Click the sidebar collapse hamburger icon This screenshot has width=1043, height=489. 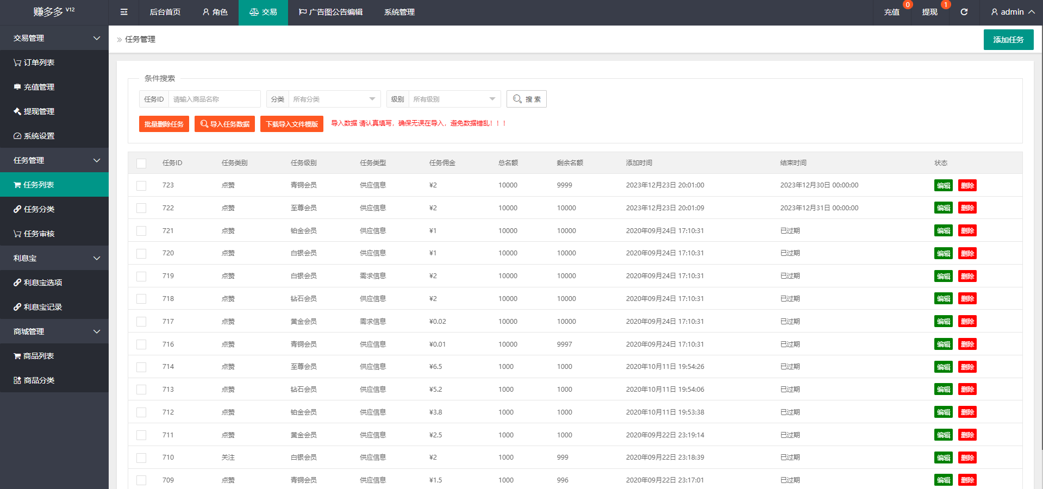coord(124,12)
